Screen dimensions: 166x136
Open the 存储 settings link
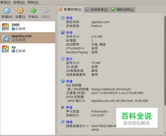click(x=69, y=81)
